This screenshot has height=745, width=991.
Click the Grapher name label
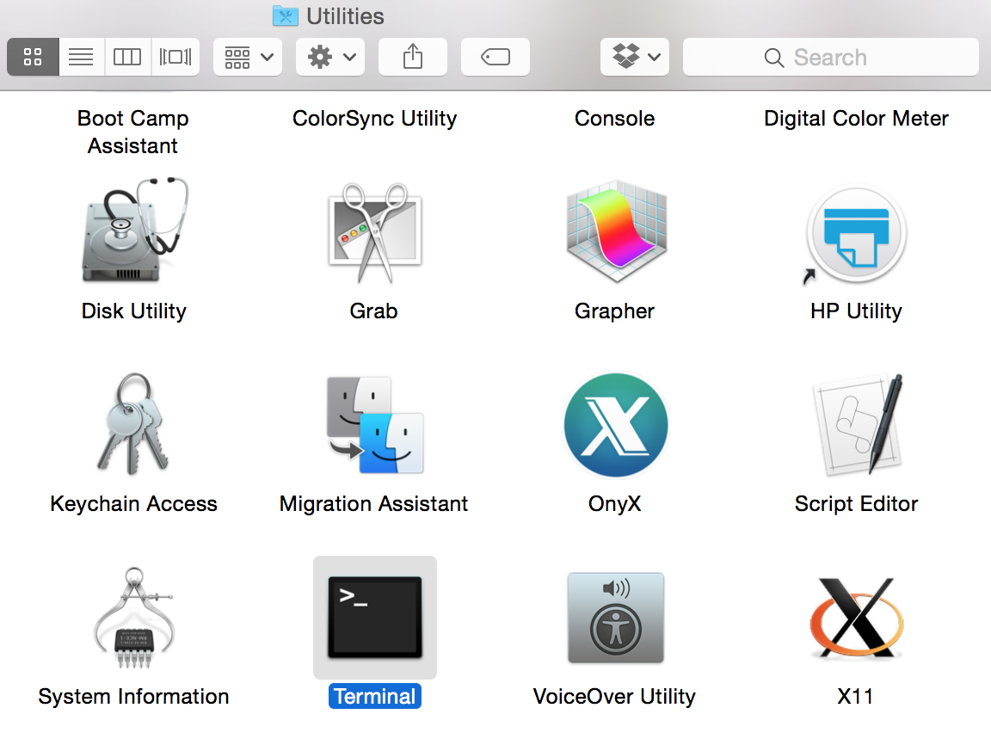615,311
